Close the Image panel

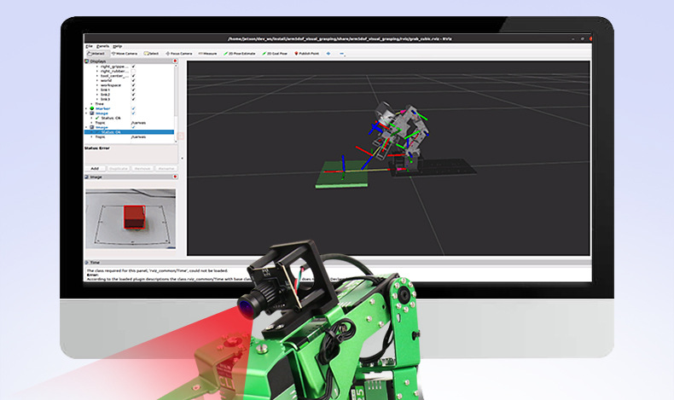pyautogui.click(x=174, y=177)
